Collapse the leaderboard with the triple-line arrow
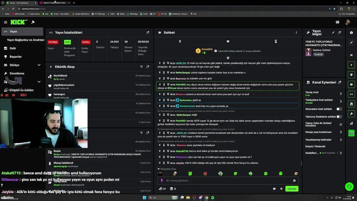357x201 pixels. click(228, 58)
